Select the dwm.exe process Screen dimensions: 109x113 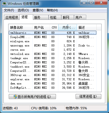[x=53, y=83]
